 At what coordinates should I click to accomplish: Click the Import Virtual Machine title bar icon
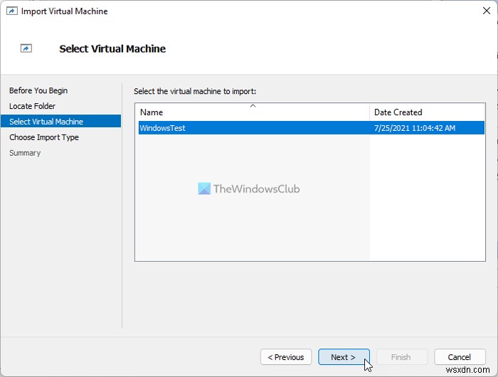[x=12, y=11]
